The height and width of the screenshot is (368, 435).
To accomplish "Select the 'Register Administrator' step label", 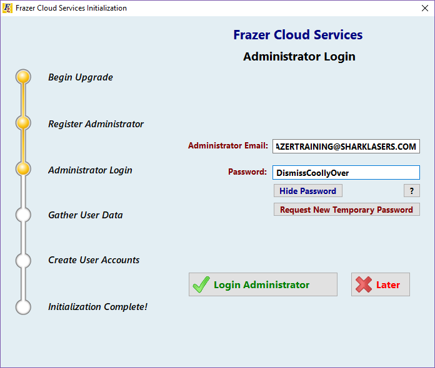I will (96, 124).
